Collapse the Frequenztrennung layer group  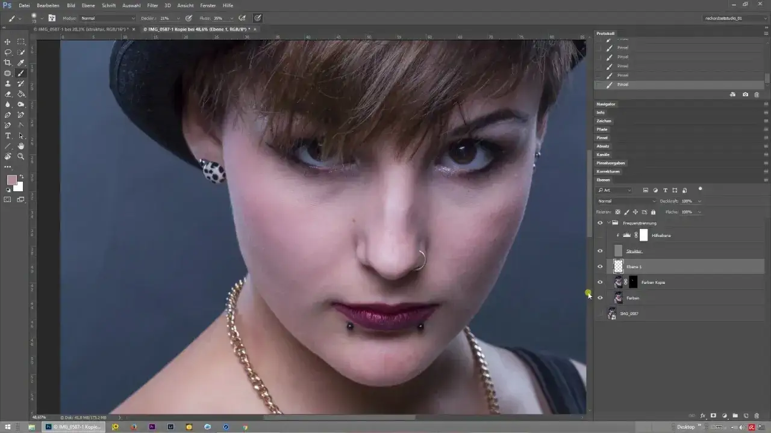(608, 223)
